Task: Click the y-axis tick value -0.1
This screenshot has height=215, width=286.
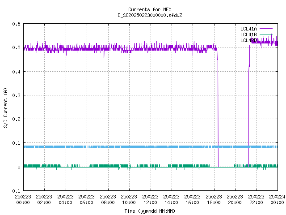Action: (15, 191)
